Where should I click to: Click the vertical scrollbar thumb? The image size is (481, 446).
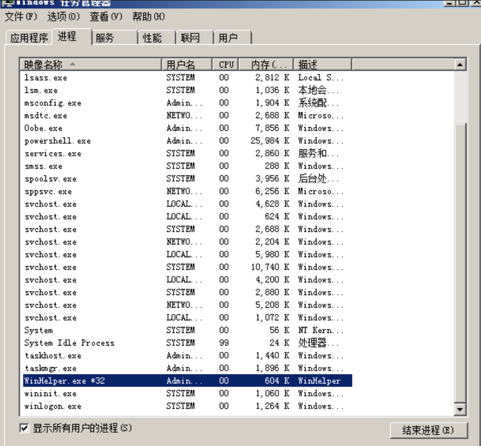point(460,263)
